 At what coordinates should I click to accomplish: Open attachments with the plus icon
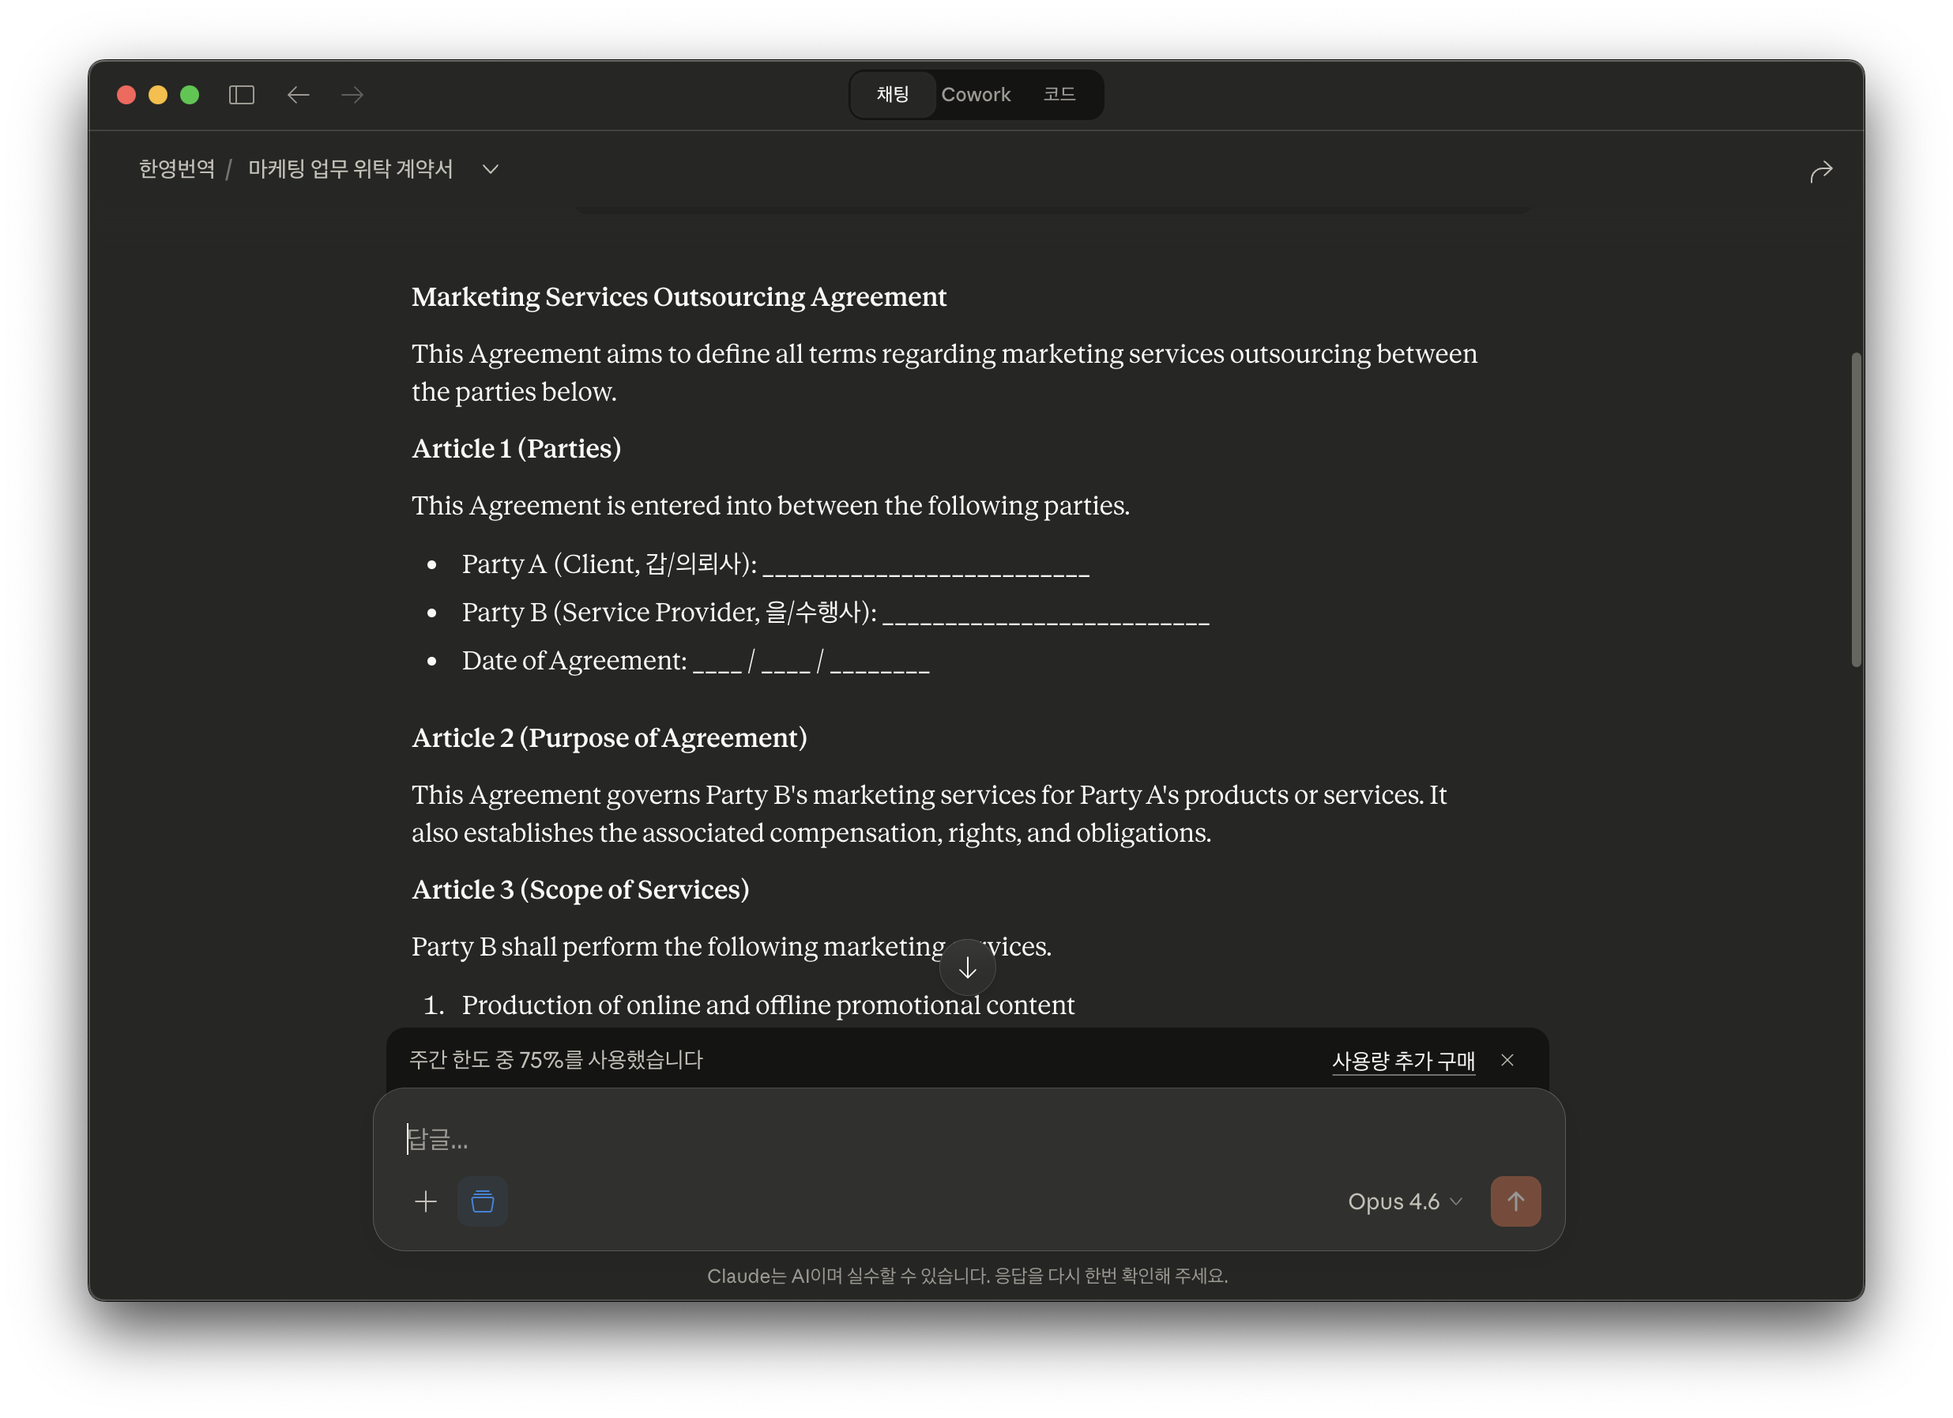point(425,1201)
